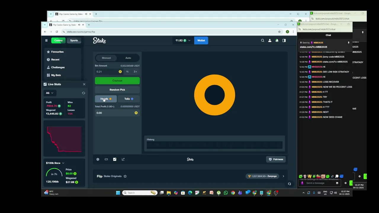Reload the front Stake browser page

[57, 32]
